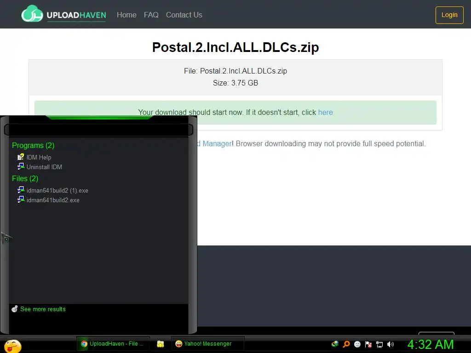Open Action Center flag tray icon
The image size is (471, 353).
click(368, 344)
